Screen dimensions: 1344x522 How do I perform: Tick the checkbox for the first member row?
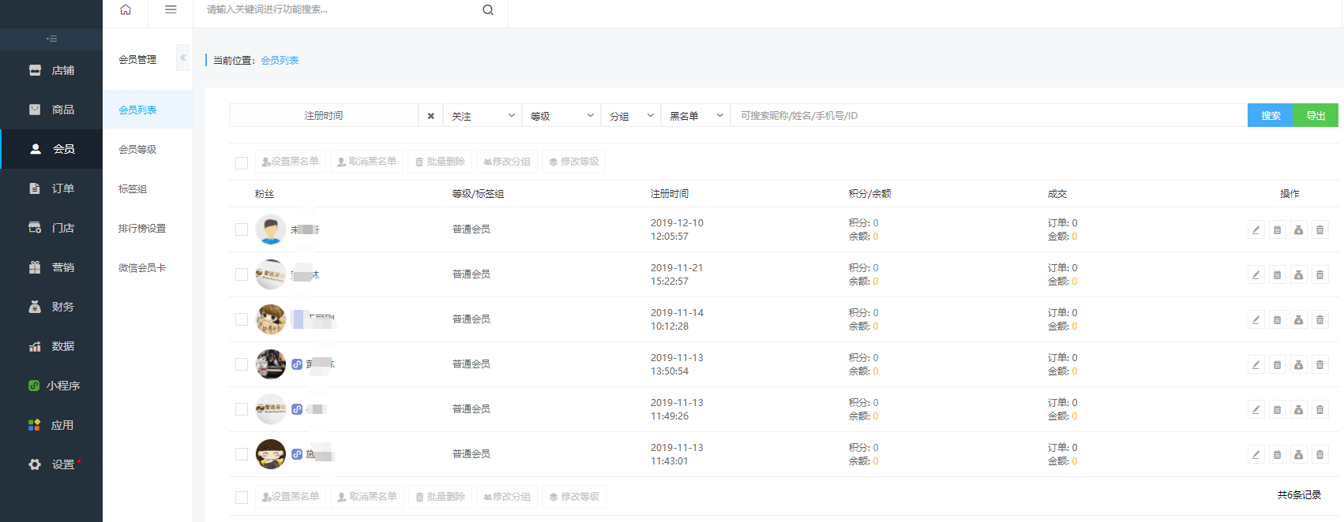[x=242, y=229]
